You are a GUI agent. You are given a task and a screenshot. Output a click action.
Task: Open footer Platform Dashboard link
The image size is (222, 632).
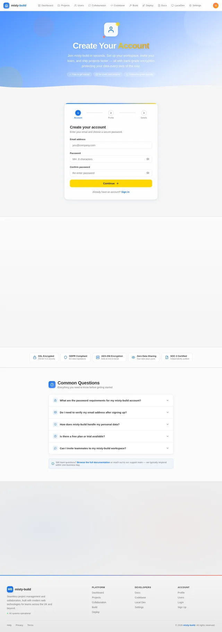[x=98, y=592]
